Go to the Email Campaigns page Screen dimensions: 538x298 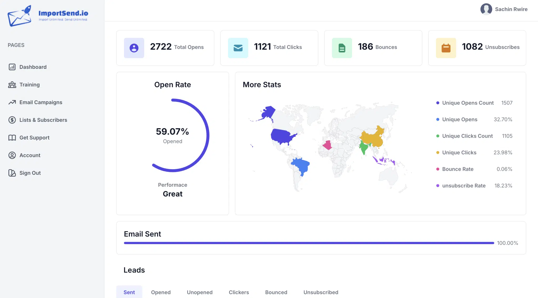41,102
